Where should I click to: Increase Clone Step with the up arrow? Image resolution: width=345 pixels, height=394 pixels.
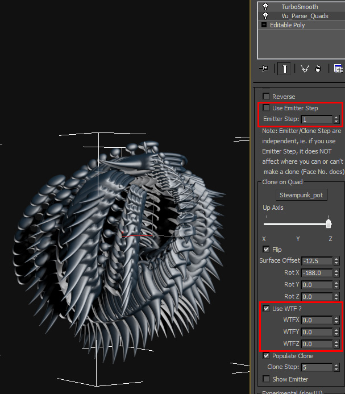point(336,366)
